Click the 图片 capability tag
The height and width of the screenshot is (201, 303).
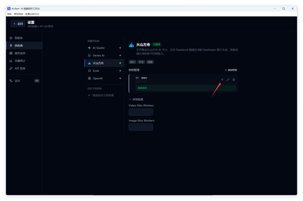pyautogui.click(x=132, y=62)
